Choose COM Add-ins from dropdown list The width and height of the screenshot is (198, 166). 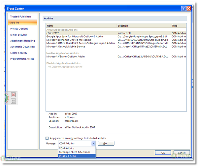[x=77, y=148]
